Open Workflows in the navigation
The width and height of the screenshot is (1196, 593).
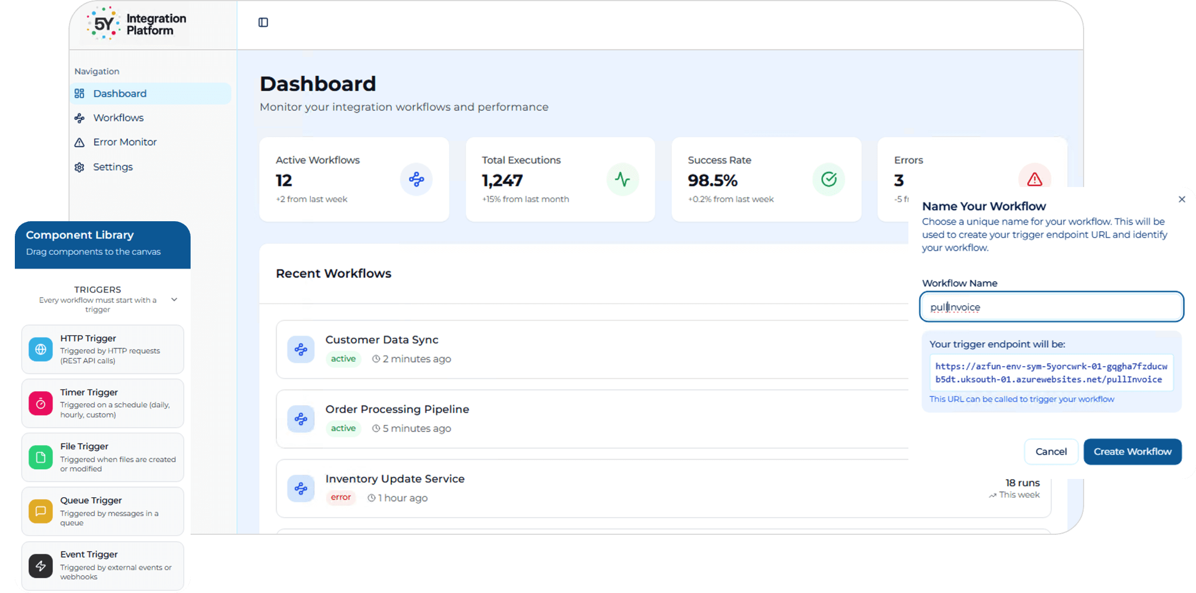tap(151, 118)
